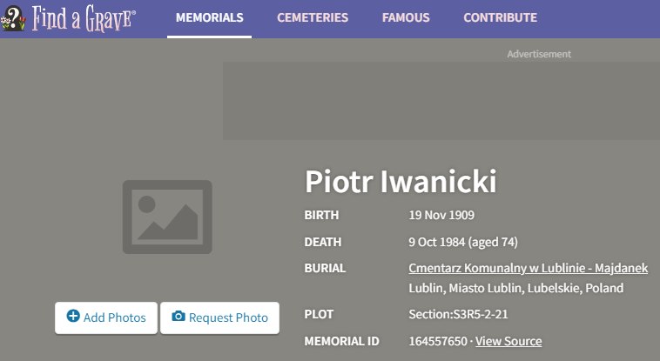The height and width of the screenshot is (361, 660).
Task: Select the Contribute menu item
Action: click(500, 18)
